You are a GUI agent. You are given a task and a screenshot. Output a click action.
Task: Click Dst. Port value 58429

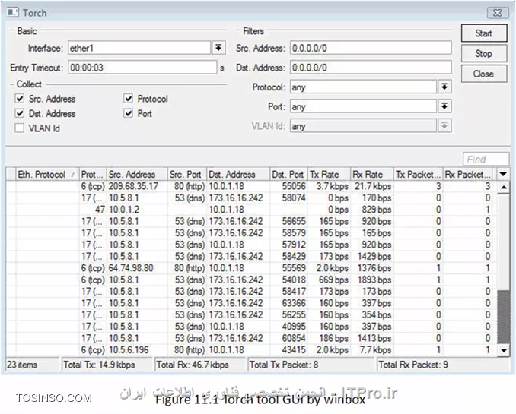click(x=294, y=256)
